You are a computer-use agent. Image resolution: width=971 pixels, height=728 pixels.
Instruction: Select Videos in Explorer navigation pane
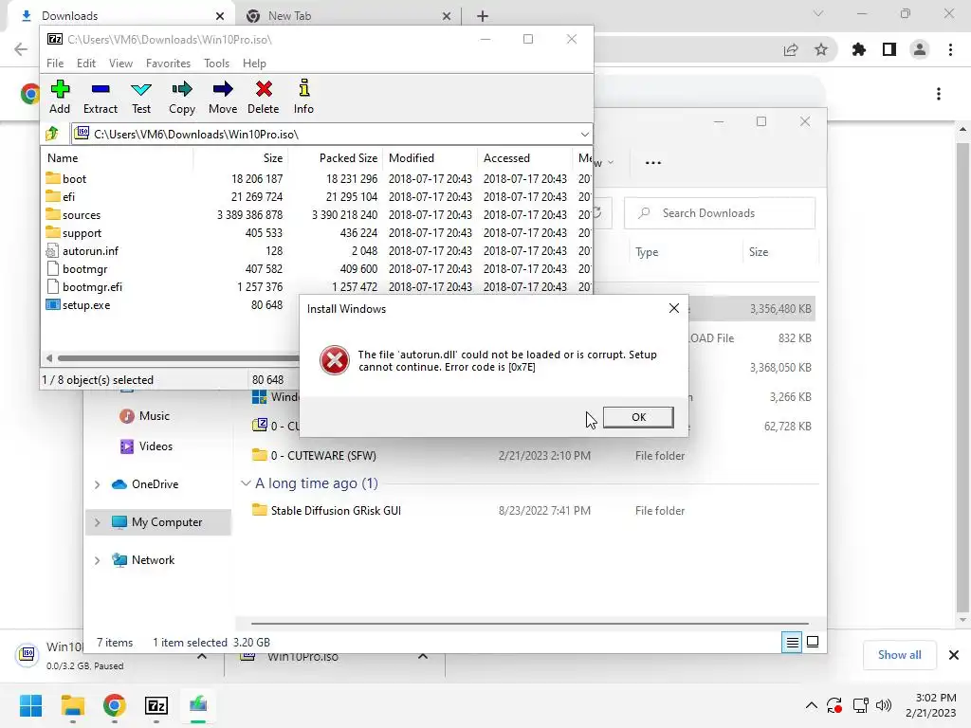pos(156,446)
